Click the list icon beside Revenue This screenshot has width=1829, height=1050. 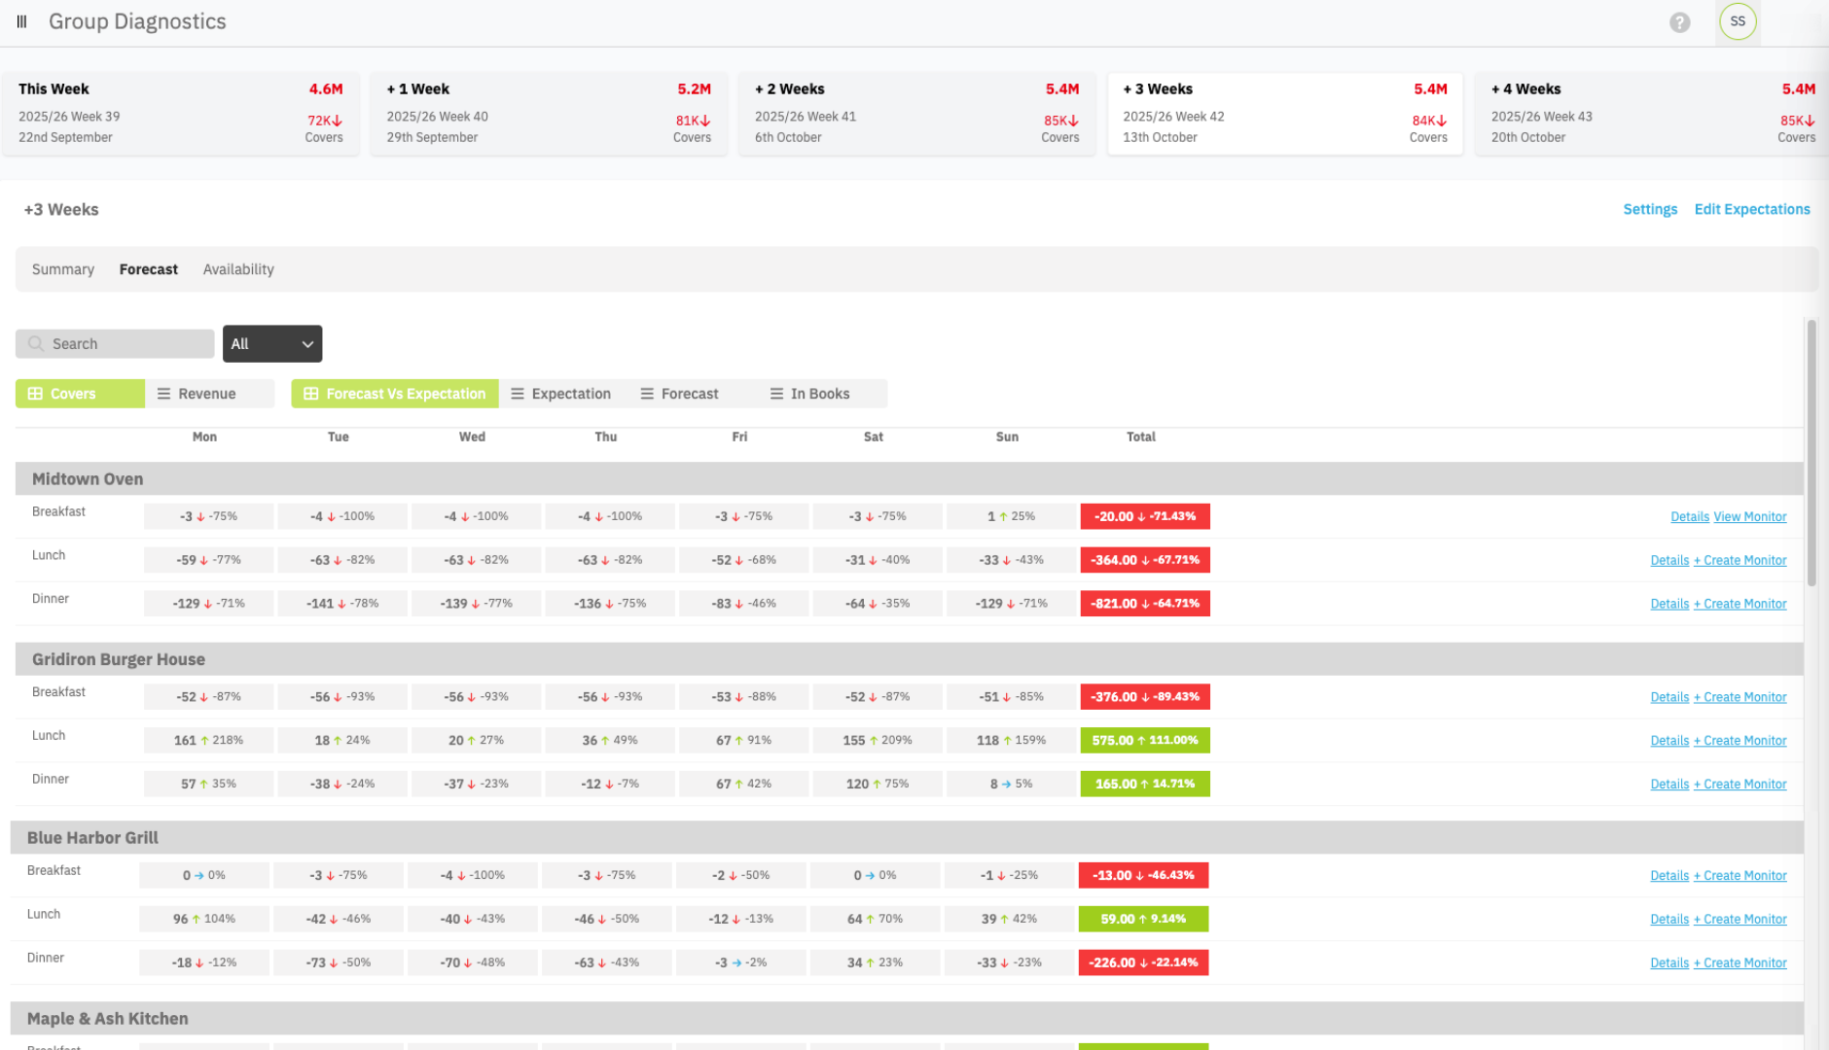click(163, 394)
